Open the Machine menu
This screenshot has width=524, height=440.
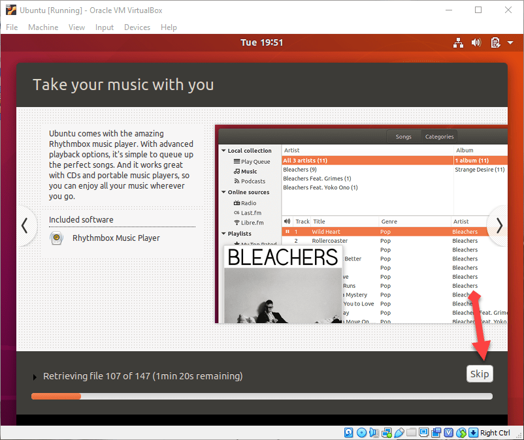coord(43,27)
